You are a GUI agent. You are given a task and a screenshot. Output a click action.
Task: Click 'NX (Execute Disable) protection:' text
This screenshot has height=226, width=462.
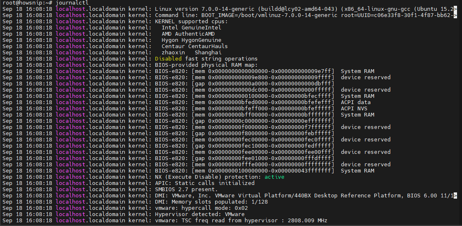[x=208, y=177]
